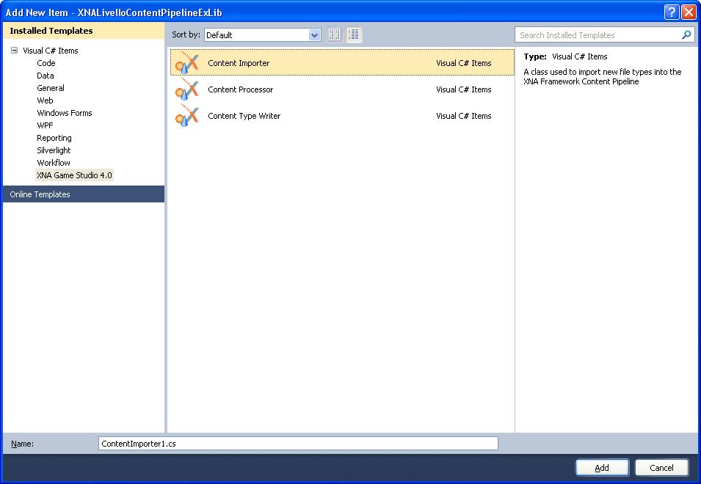701x484 pixels.
Task: Focus the Name input field
Action: [x=298, y=444]
